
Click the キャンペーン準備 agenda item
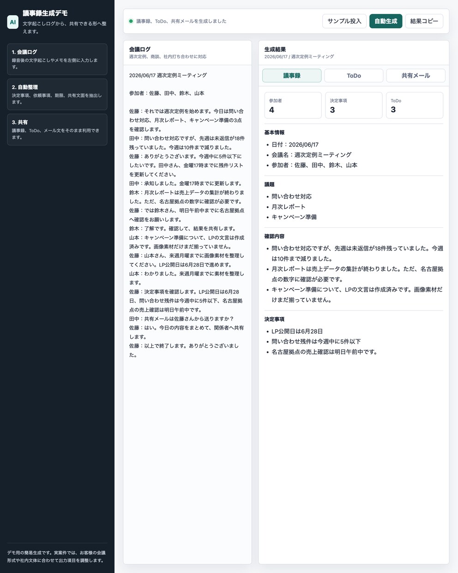pyautogui.click(x=294, y=217)
